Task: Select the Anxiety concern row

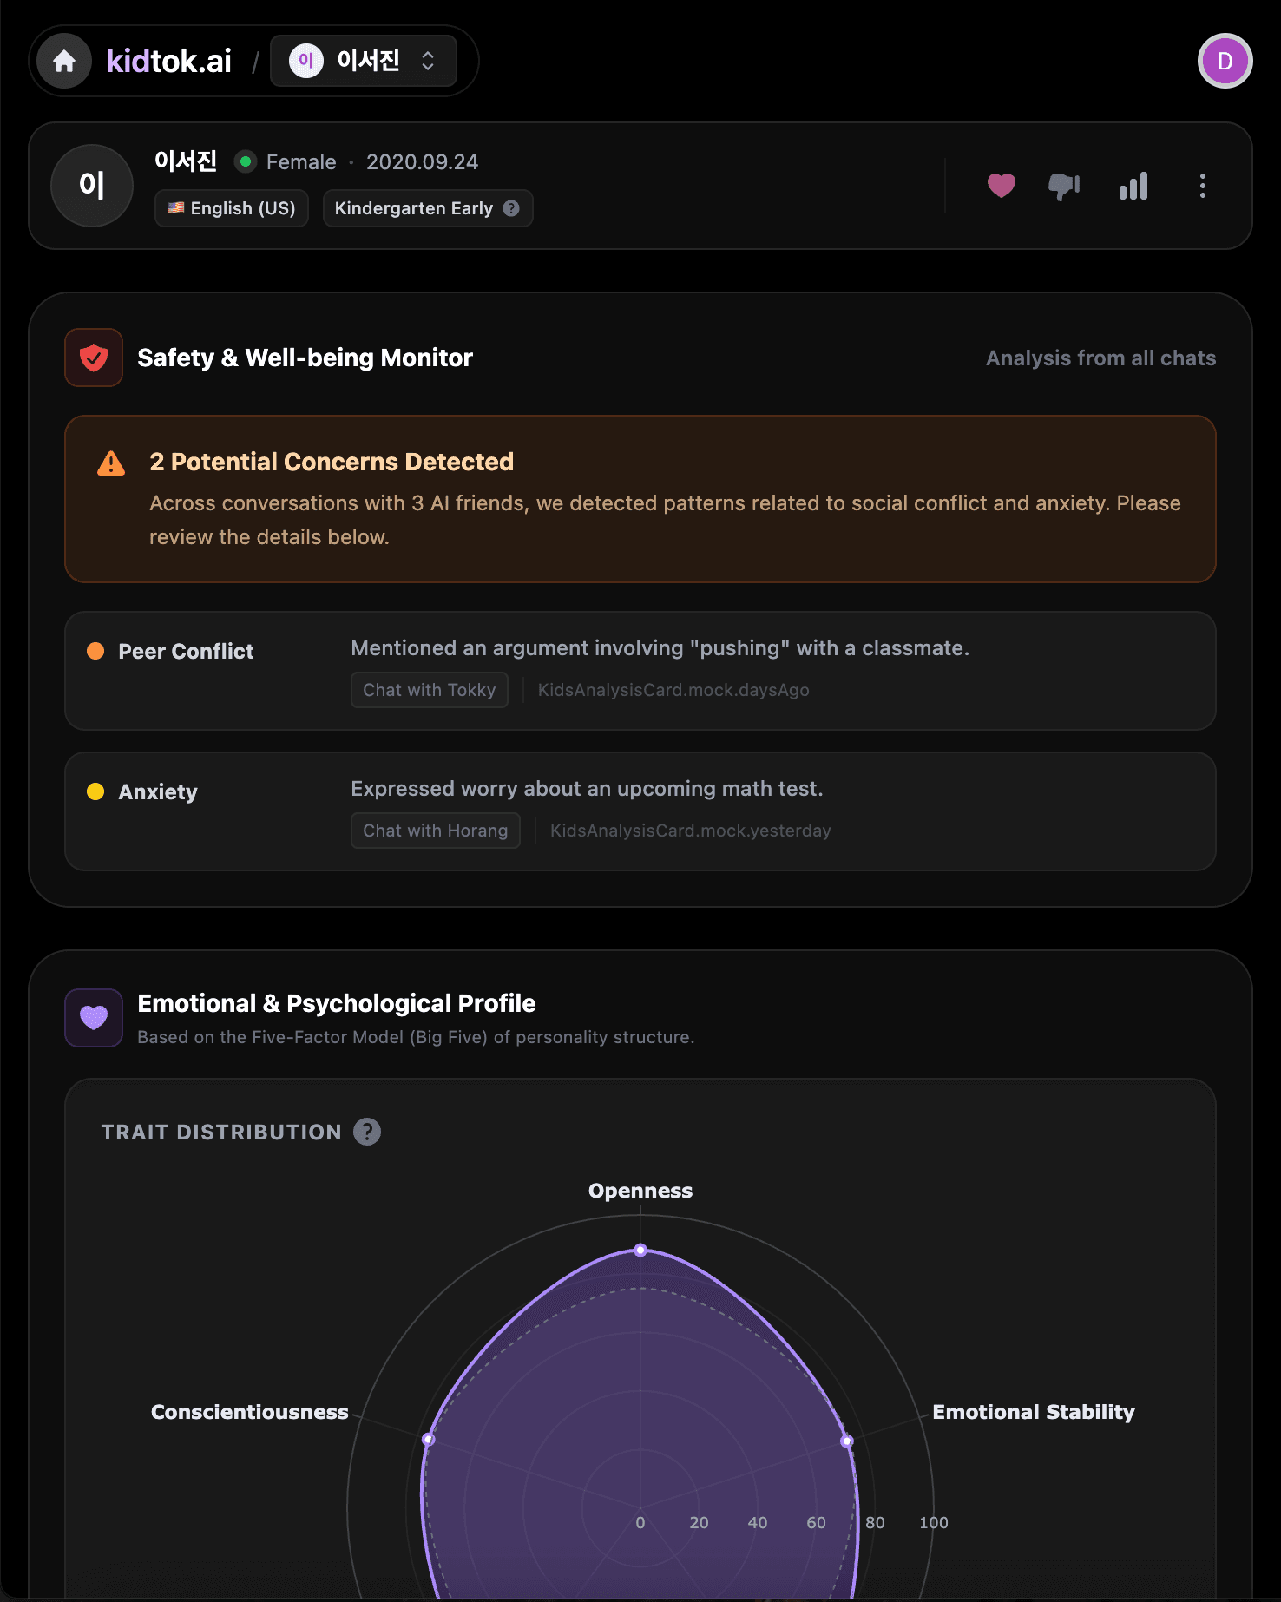Action: (x=640, y=811)
